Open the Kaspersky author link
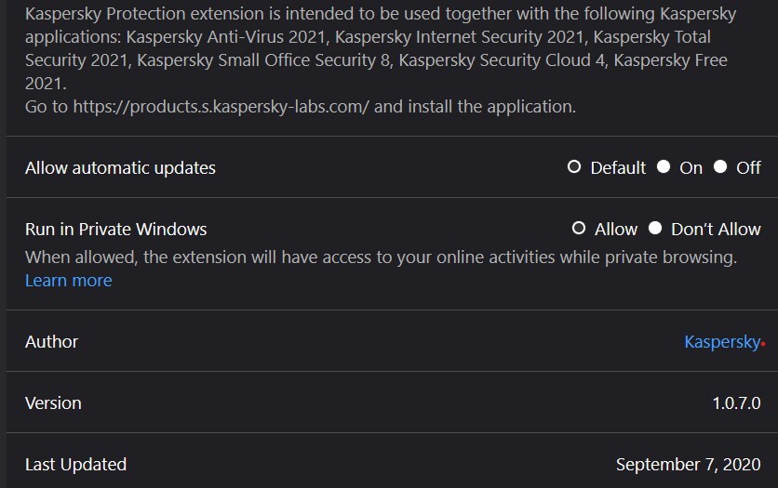 [x=721, y=342]
